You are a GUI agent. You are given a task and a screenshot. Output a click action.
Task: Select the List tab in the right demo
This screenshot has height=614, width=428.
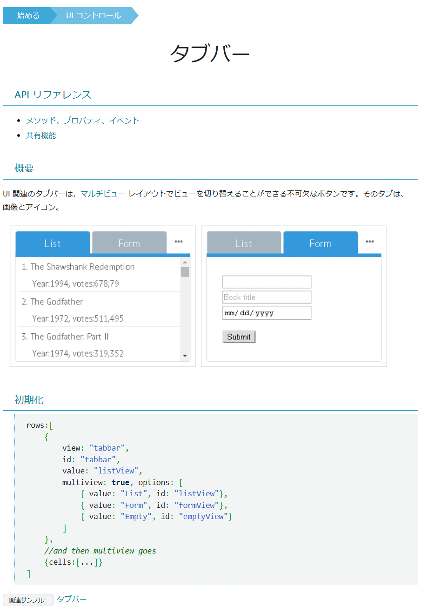(244, 243)
